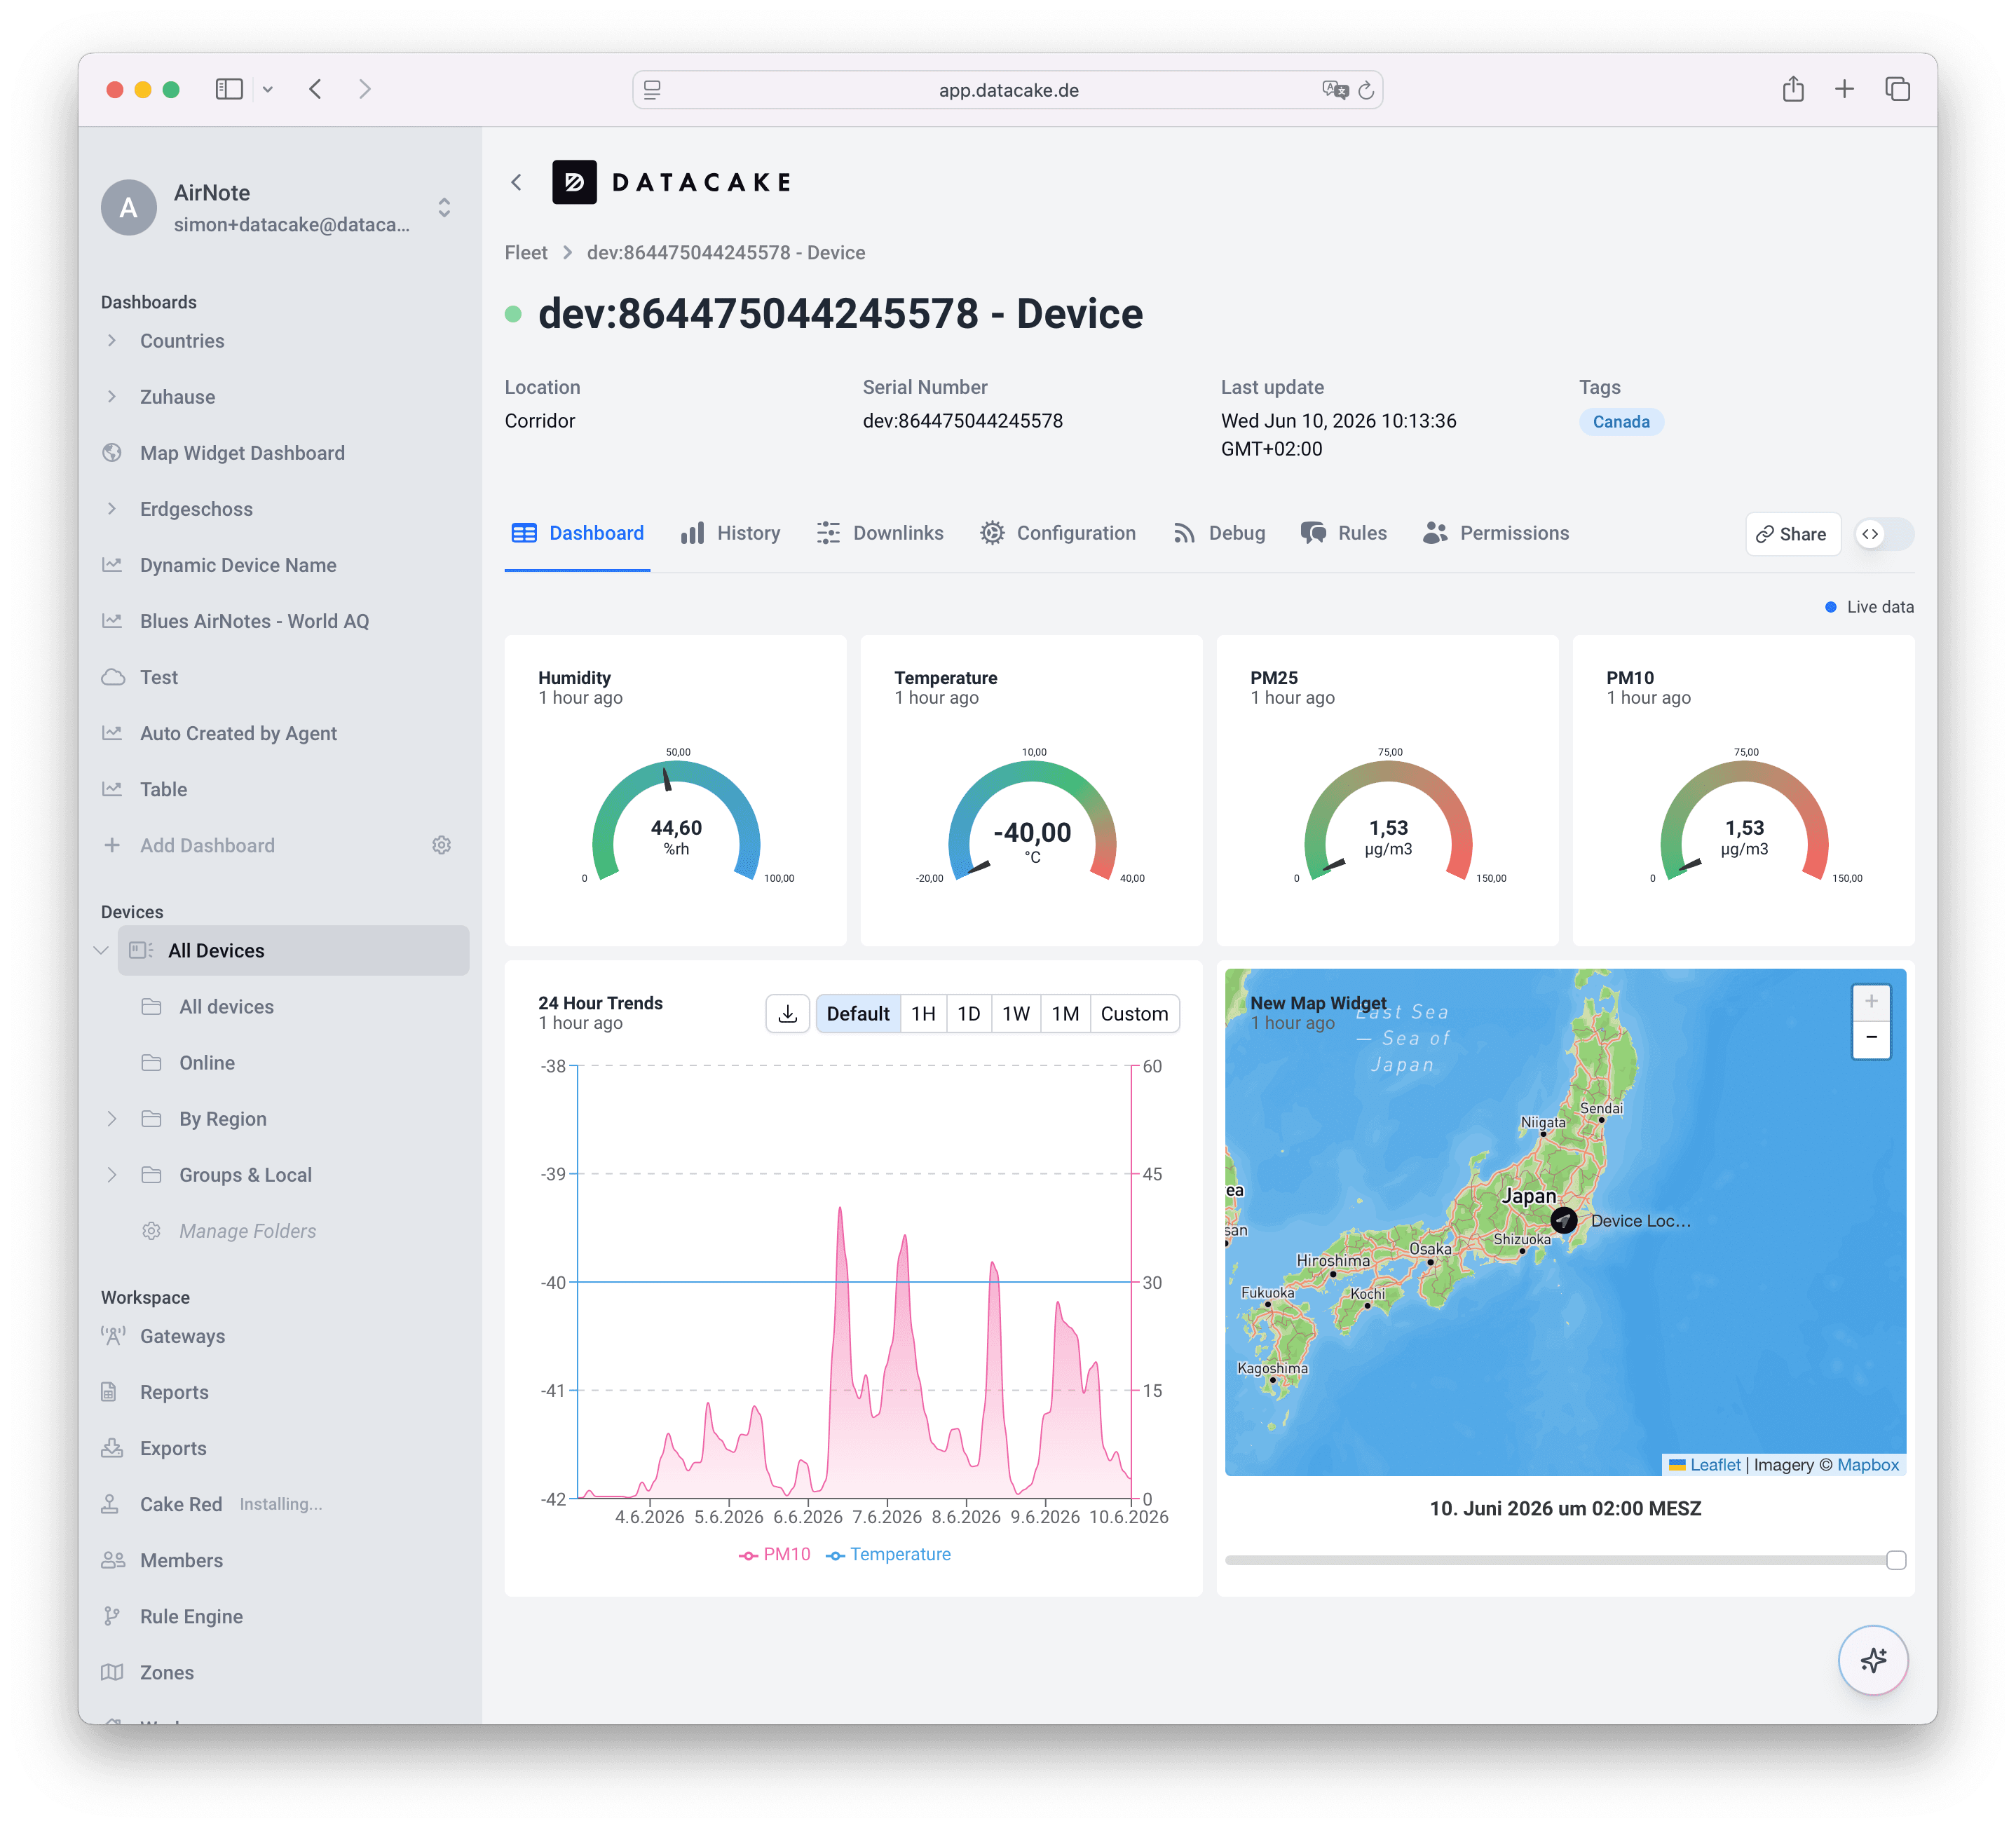Open Zones in Workspace
2016x1828 pixels.
167,1672
